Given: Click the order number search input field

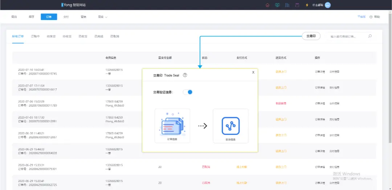Looking at the screenshot, I should tap(347, 37).
